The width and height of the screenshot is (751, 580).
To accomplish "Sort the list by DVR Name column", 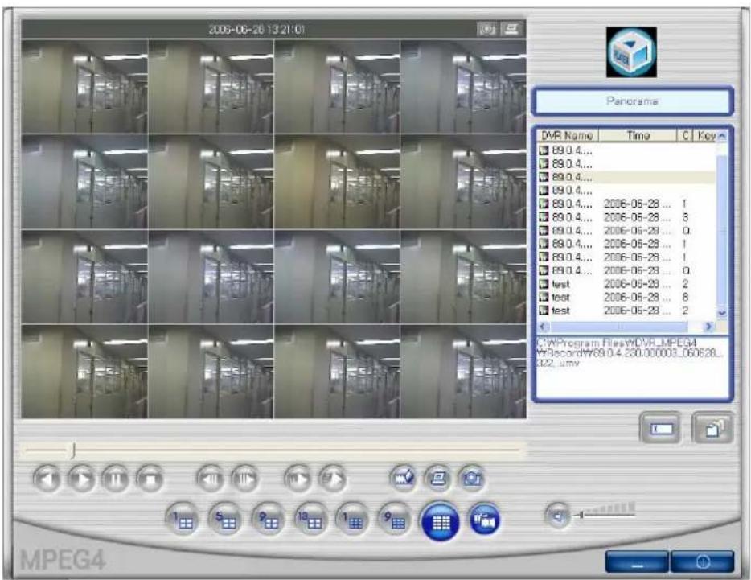I will click(x=568, y=136).
